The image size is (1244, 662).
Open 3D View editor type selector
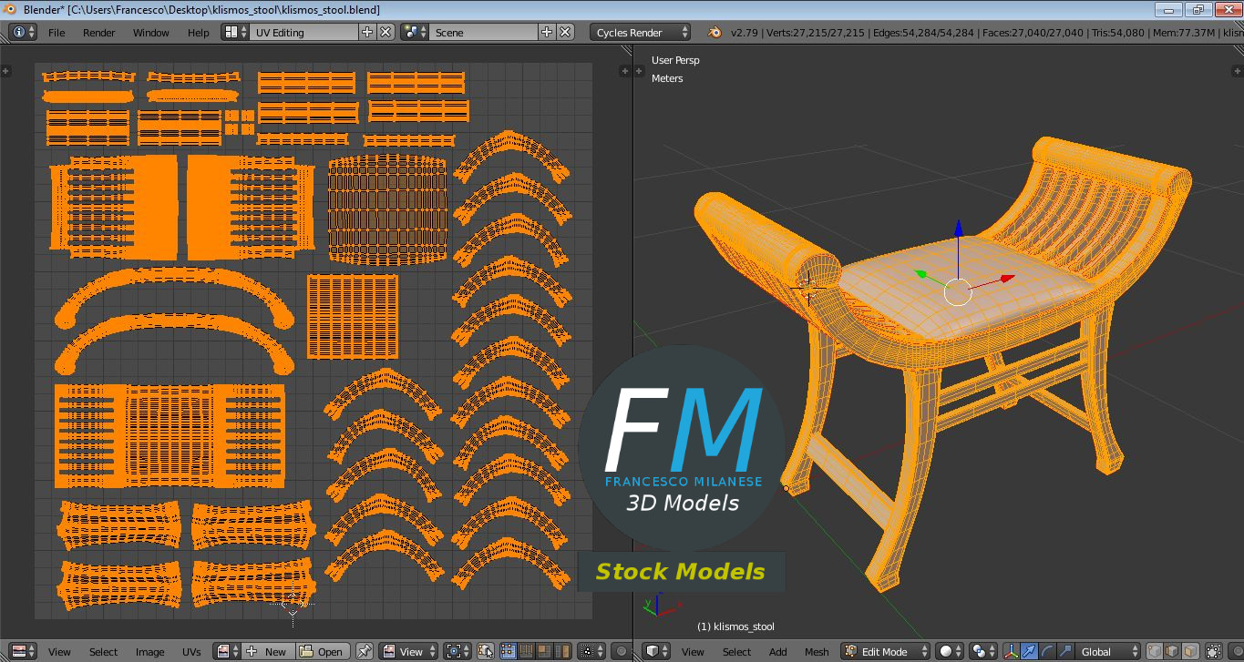657,651
